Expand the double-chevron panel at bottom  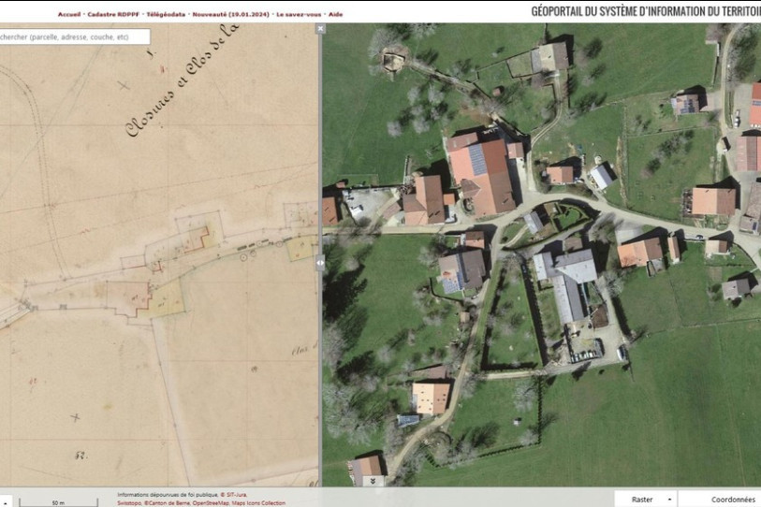373,481
